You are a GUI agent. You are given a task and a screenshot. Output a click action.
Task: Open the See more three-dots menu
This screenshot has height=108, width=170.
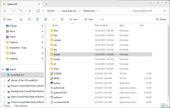click(x=102, y=19)
